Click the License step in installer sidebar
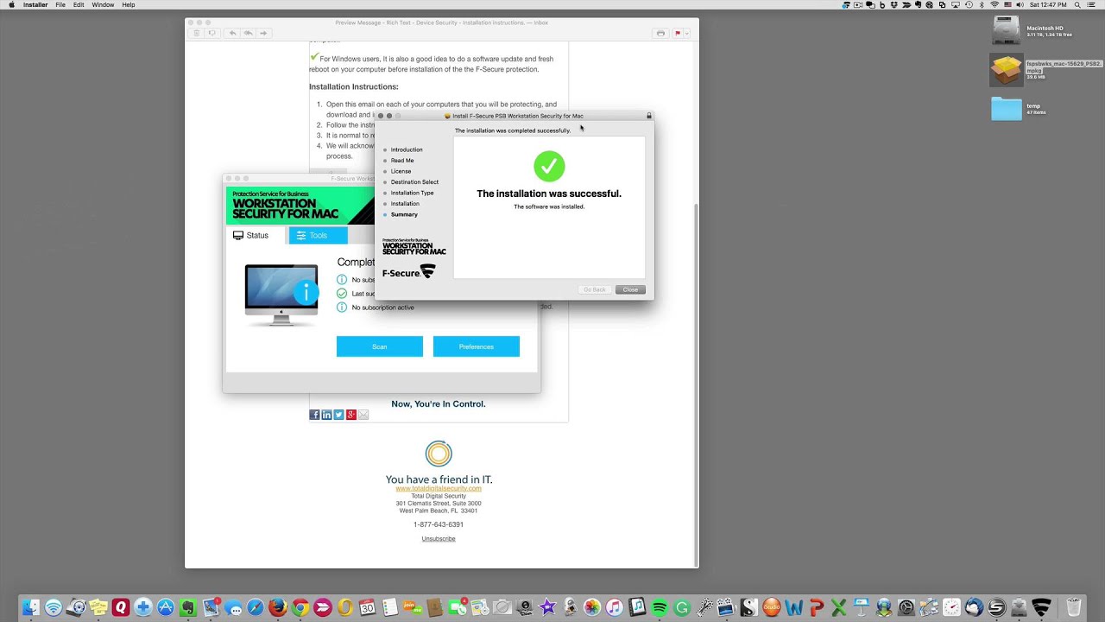The image size is (1105, 622). tap(401, 171)
